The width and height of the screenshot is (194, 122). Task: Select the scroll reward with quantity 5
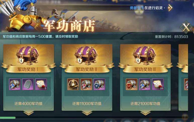tap(41, 84)
